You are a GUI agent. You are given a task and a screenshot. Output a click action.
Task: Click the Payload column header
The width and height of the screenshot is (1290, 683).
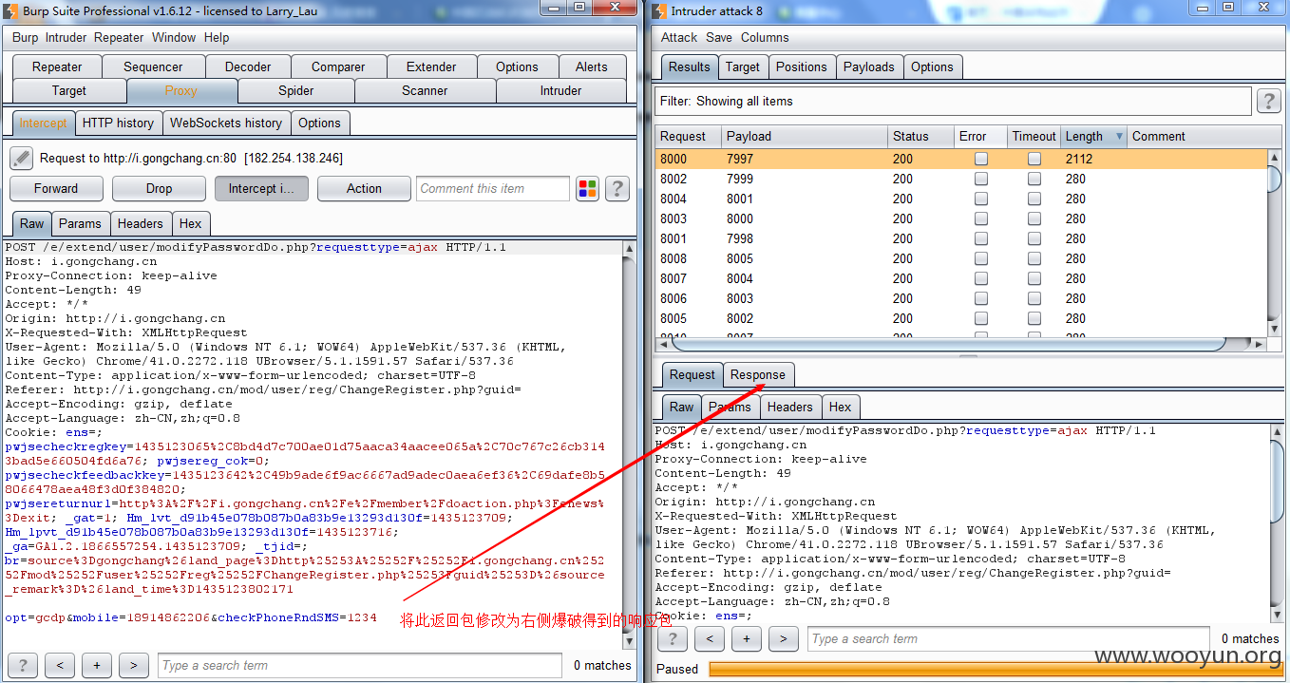pyautogui.click(x=805, y=137)
